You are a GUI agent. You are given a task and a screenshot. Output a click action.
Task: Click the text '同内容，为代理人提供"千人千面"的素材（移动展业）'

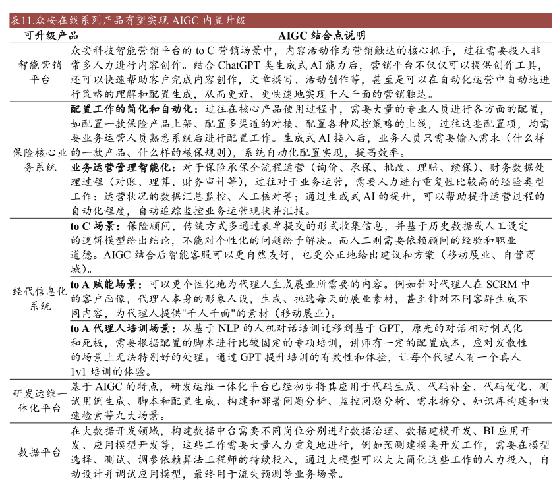[x=200, y=313]
